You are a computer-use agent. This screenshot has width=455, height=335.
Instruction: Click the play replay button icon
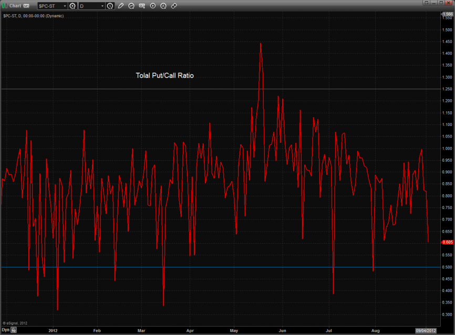(x=152, y=6)
